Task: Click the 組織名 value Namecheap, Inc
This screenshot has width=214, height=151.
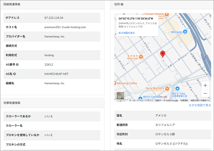Action: click(x=54, y=83)
